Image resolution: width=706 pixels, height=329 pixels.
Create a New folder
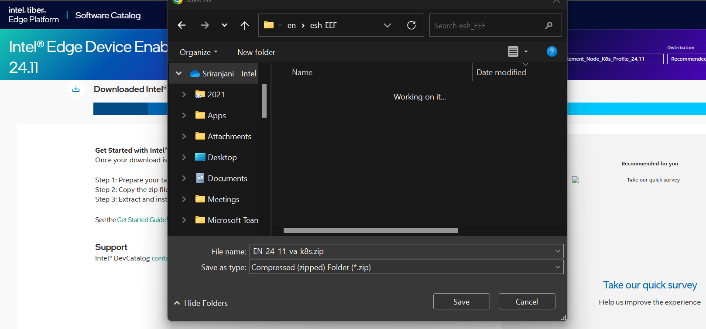[x=256, y=52]
